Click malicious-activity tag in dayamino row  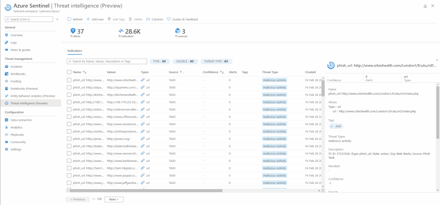[x=275, y=88]
